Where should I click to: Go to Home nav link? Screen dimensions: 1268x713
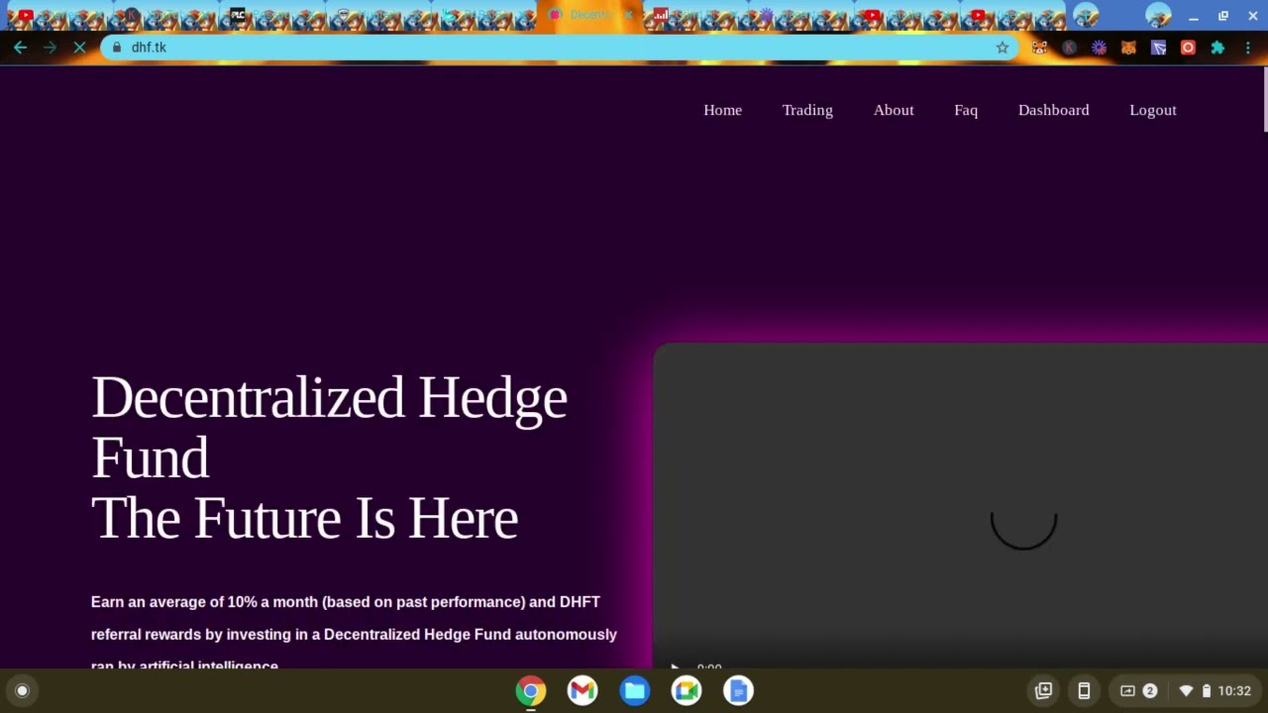click(x=722, y=110)
